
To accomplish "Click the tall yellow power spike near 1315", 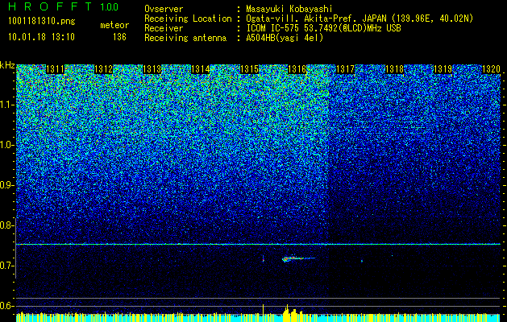I will pyautogui.click(x=264, y=309).
